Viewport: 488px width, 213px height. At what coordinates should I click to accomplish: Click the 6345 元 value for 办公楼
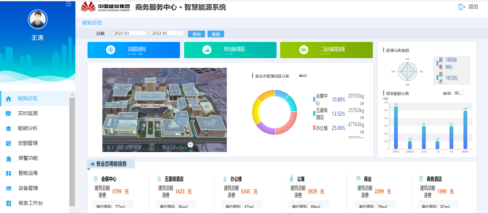coord(249,192)
